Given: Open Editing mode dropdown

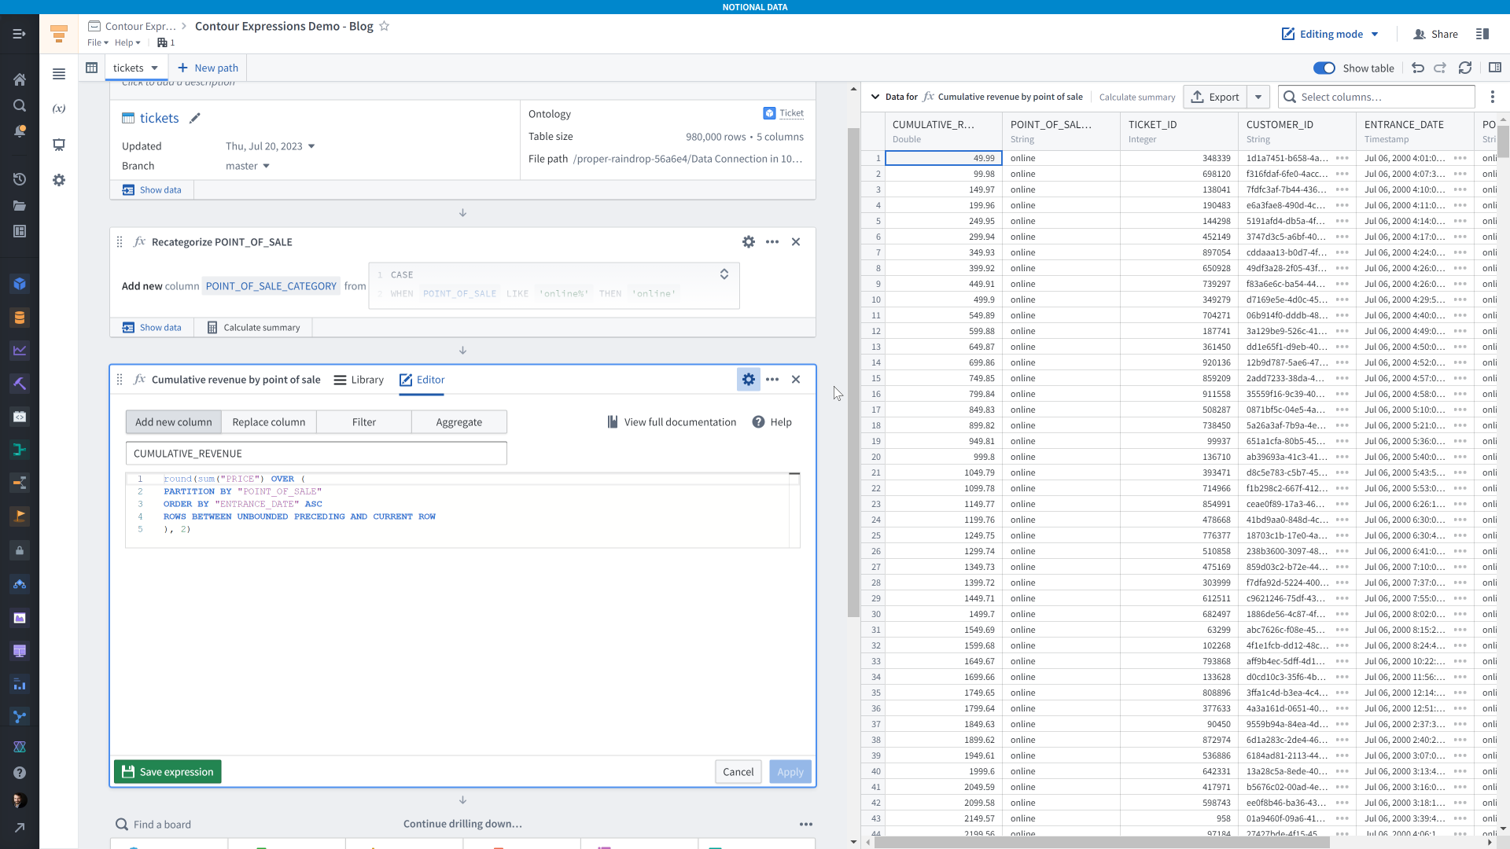Looking at the screenshot, I should click(x=1330, y=34).
